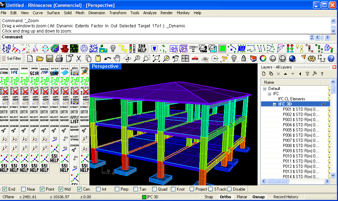Enable the Near osnap checkbox
The image size is (338, 201).
[24, 189]
